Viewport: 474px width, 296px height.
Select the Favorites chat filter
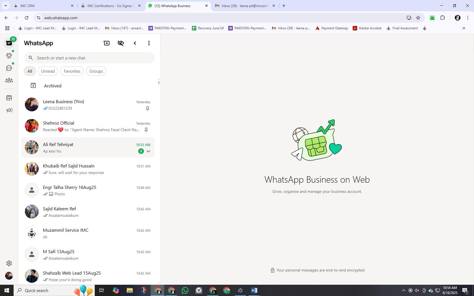72,71
